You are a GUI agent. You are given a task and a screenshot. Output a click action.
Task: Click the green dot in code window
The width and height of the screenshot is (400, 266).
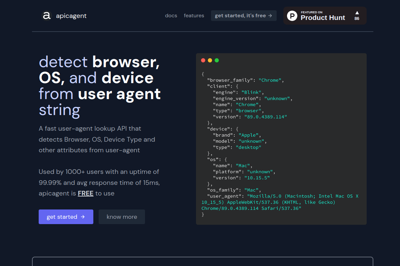(217, 60)
